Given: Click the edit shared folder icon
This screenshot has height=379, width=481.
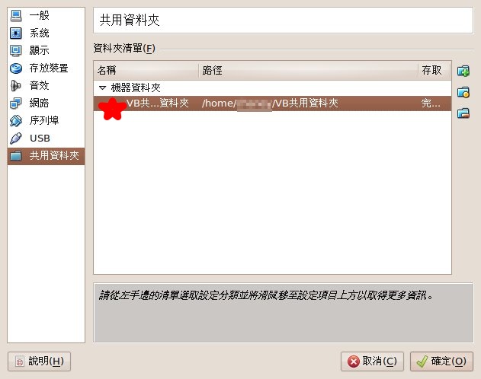Looking at the screenshot, I should [463, 92].
